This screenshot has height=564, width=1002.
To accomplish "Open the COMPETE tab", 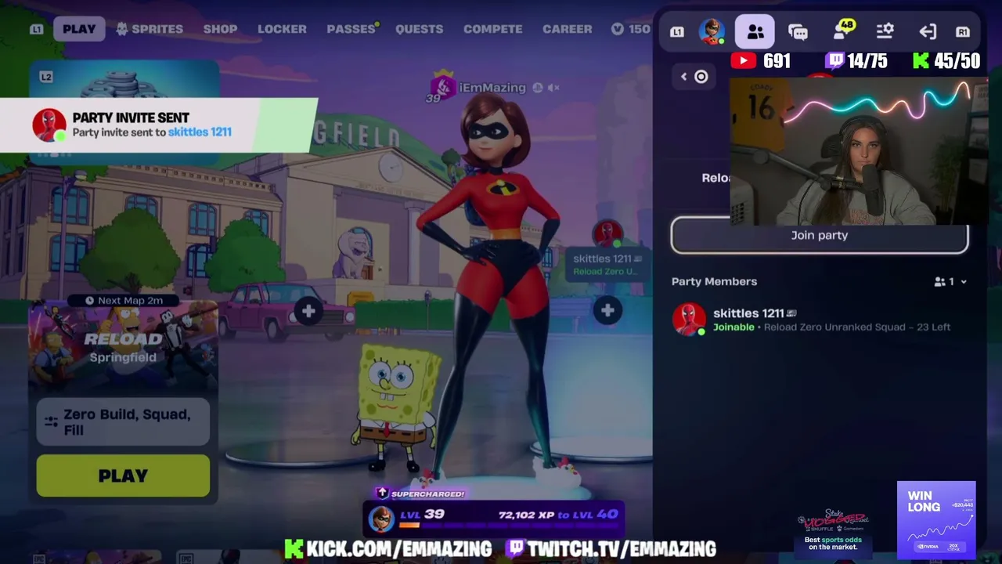I will tap(493, 29).
